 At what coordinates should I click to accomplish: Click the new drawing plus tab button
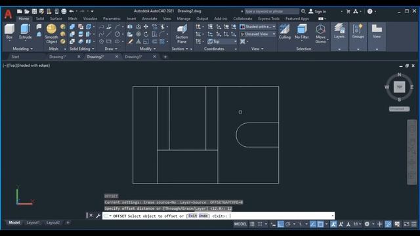tap(165, 57)
